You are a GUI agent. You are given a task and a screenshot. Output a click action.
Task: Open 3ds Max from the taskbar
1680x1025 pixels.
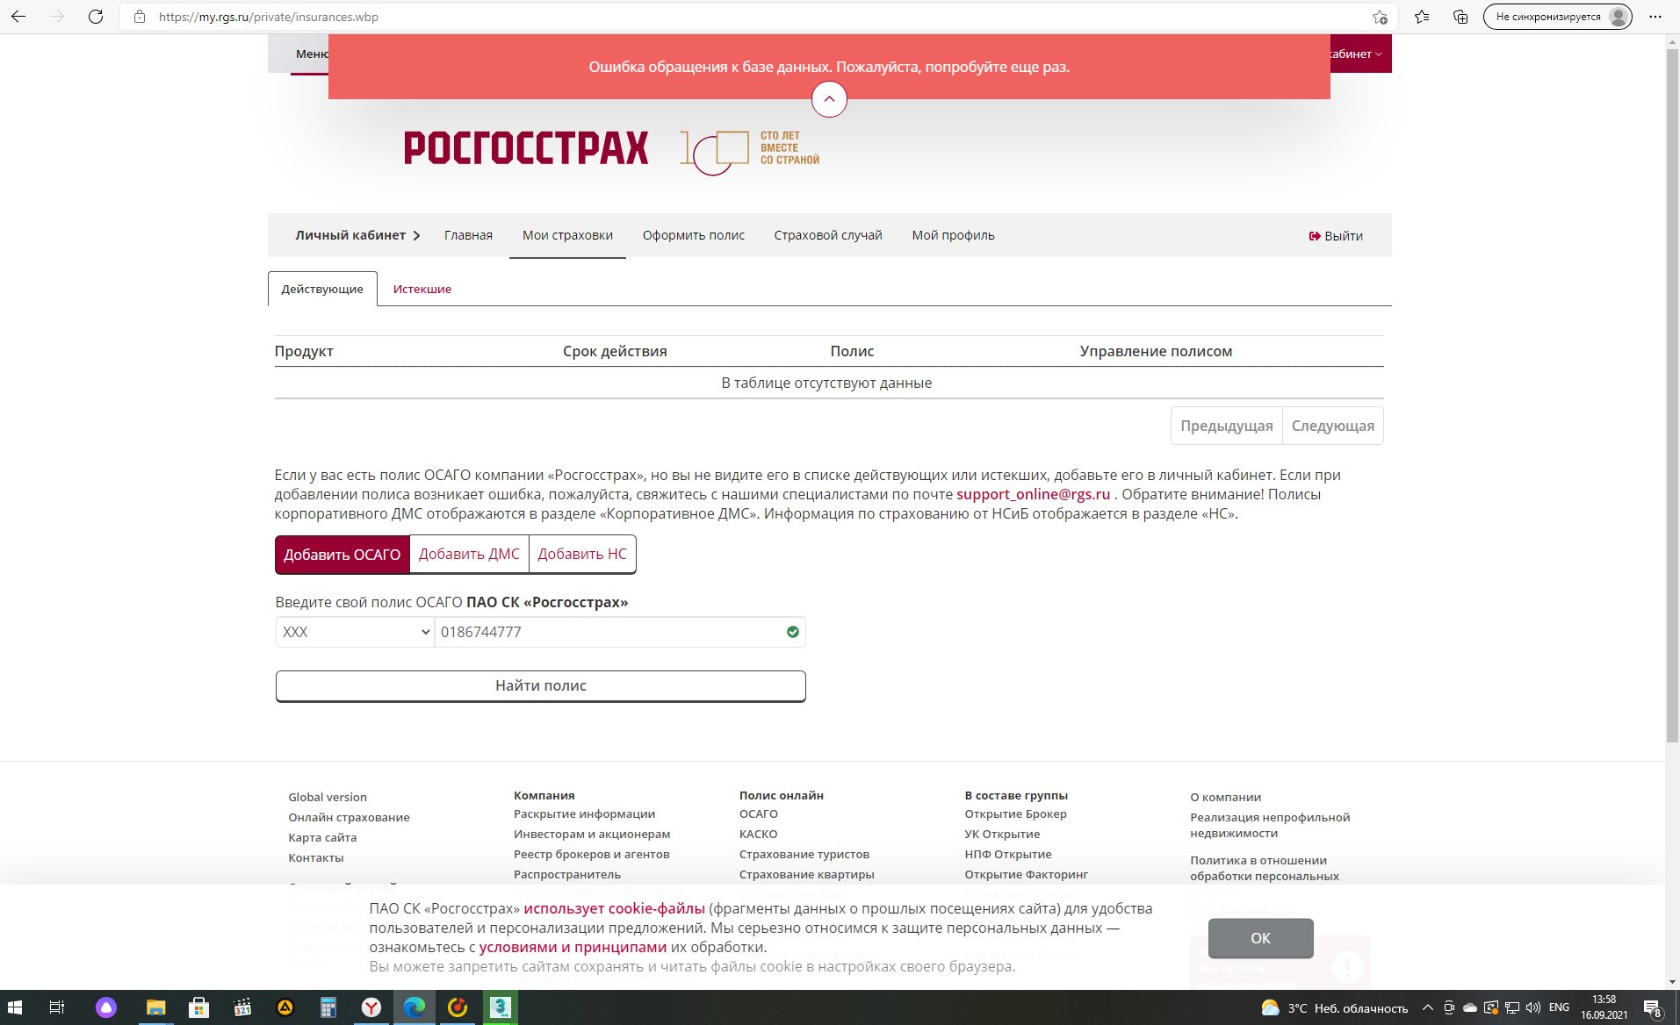click(x=501, y=1007)
